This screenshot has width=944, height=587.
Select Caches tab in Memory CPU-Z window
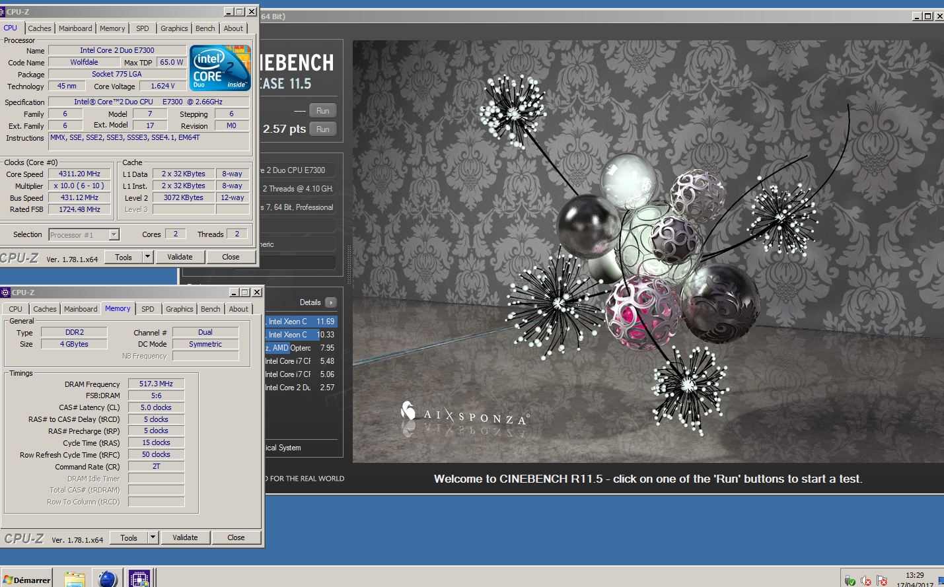45,309
